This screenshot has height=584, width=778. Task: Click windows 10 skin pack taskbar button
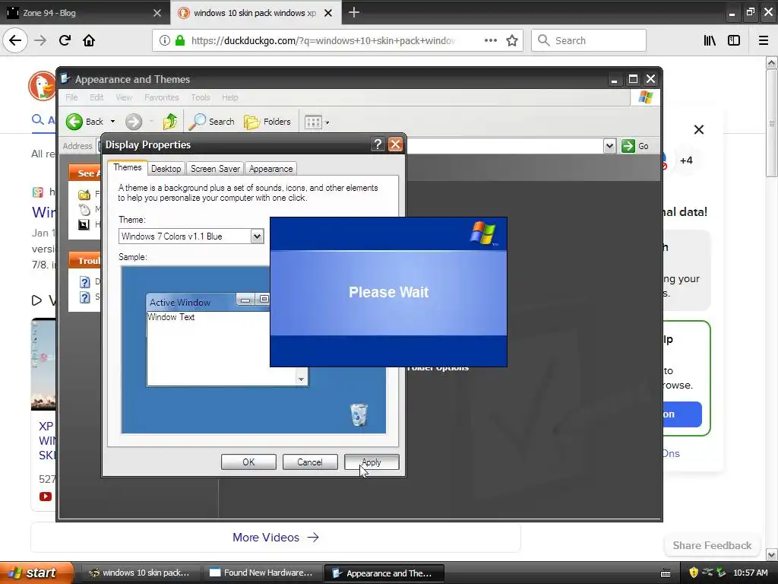[x=141, y=573]
